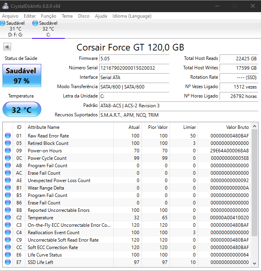Click the Firmware field showing 5.05

tap(134, 58)
